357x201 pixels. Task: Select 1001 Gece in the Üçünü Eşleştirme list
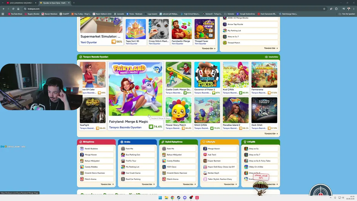178,167
